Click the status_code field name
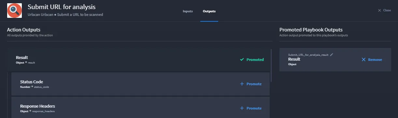 (42, 87)
